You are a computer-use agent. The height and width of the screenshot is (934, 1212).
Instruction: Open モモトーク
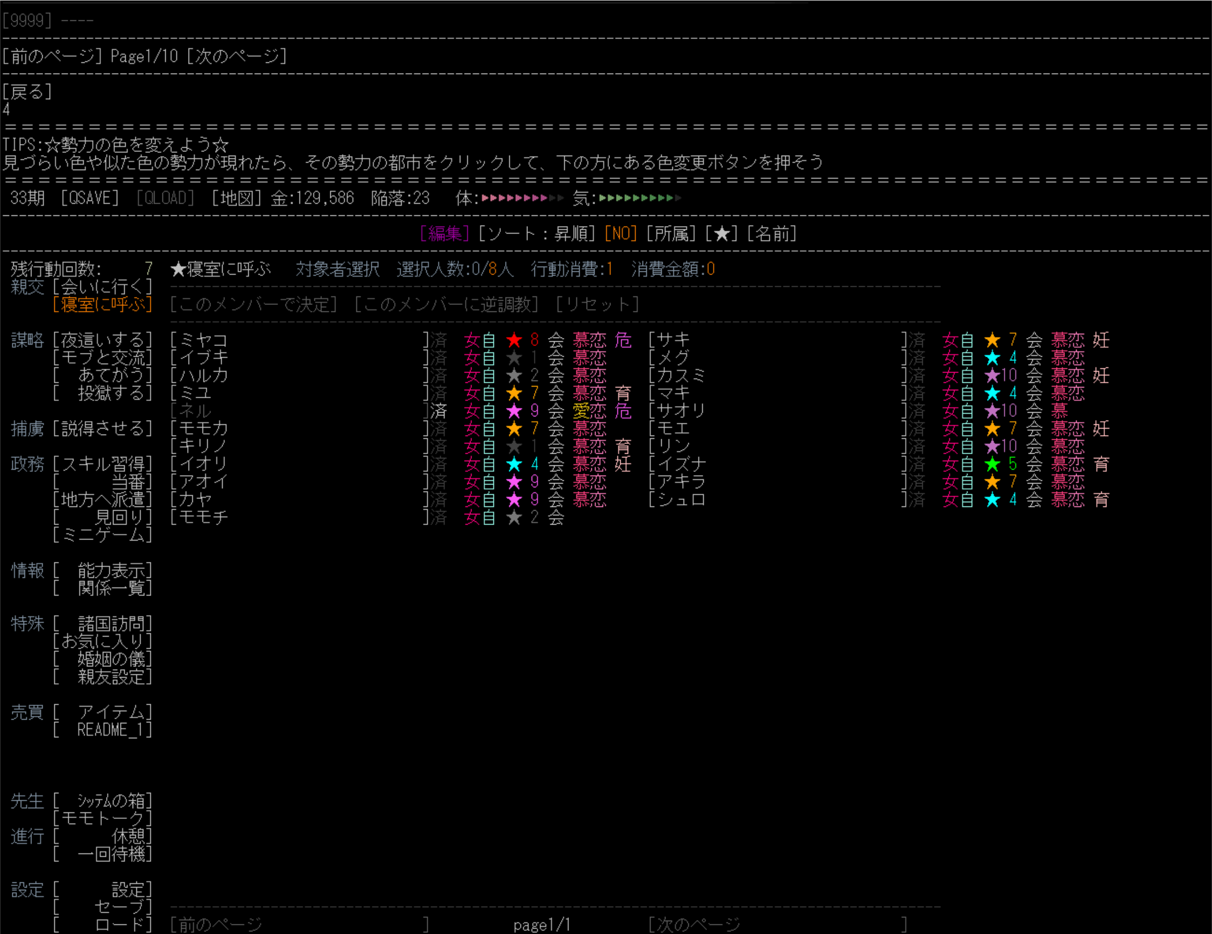point(103,818)
